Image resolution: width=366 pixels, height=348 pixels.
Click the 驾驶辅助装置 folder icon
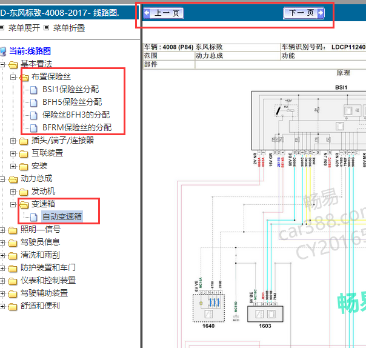pos(13,294)
